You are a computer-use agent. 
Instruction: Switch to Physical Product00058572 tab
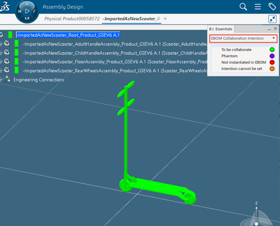click(x=72, y=19)
